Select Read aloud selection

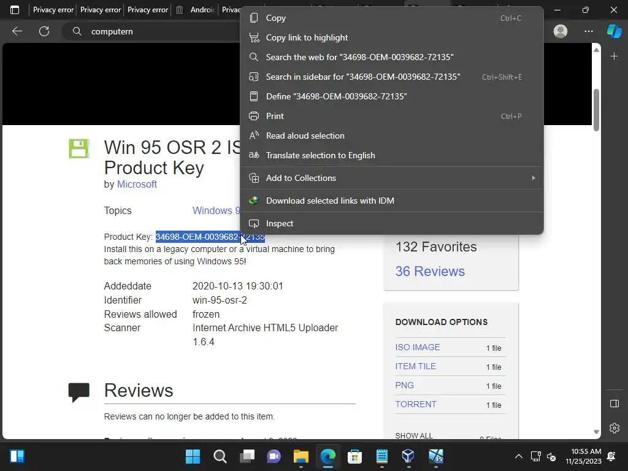point(392,136)
